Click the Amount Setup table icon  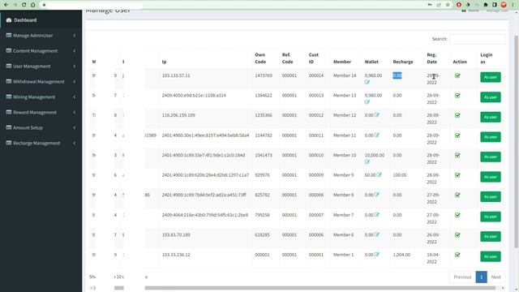coord(9,127)
